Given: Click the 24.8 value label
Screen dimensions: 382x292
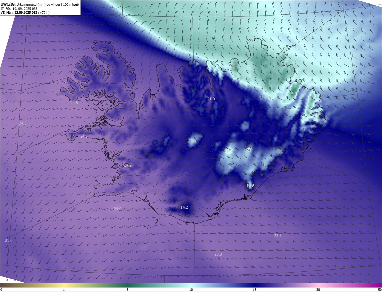Looking at the screenshot, I should pyautogui.click(x=74, y=103).
